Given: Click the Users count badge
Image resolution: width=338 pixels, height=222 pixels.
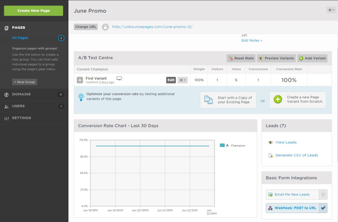Looking at the screenshot, I should [61, 107].
